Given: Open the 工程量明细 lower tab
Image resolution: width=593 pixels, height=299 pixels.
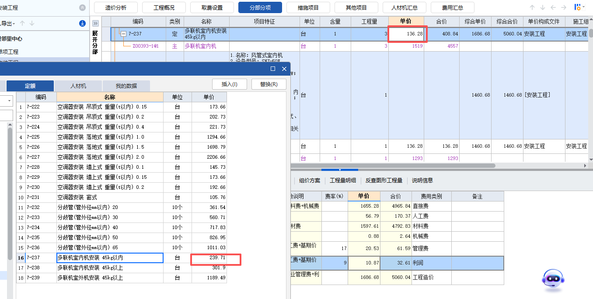Looking at the screenshot, I should tap(343, 180).
